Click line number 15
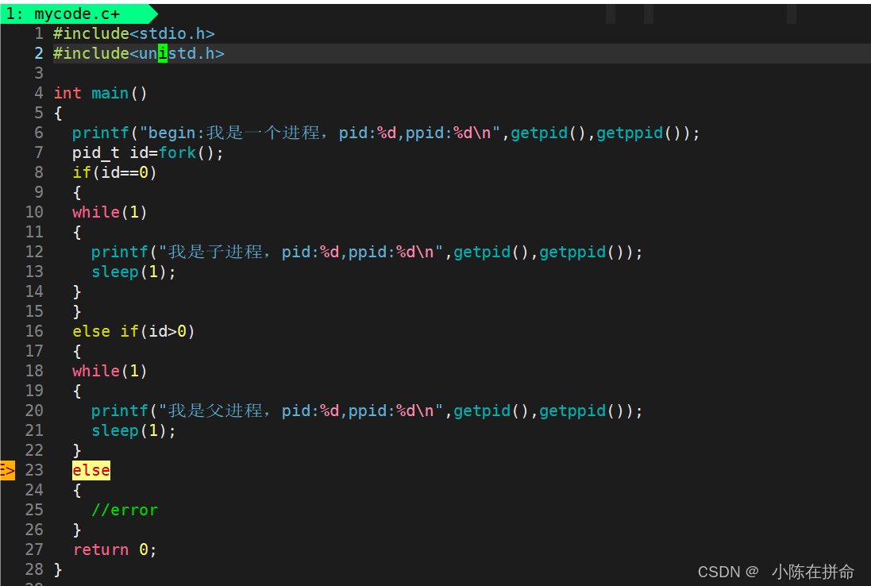The height and width of the screenshot is (586, 871). (34, 311)
